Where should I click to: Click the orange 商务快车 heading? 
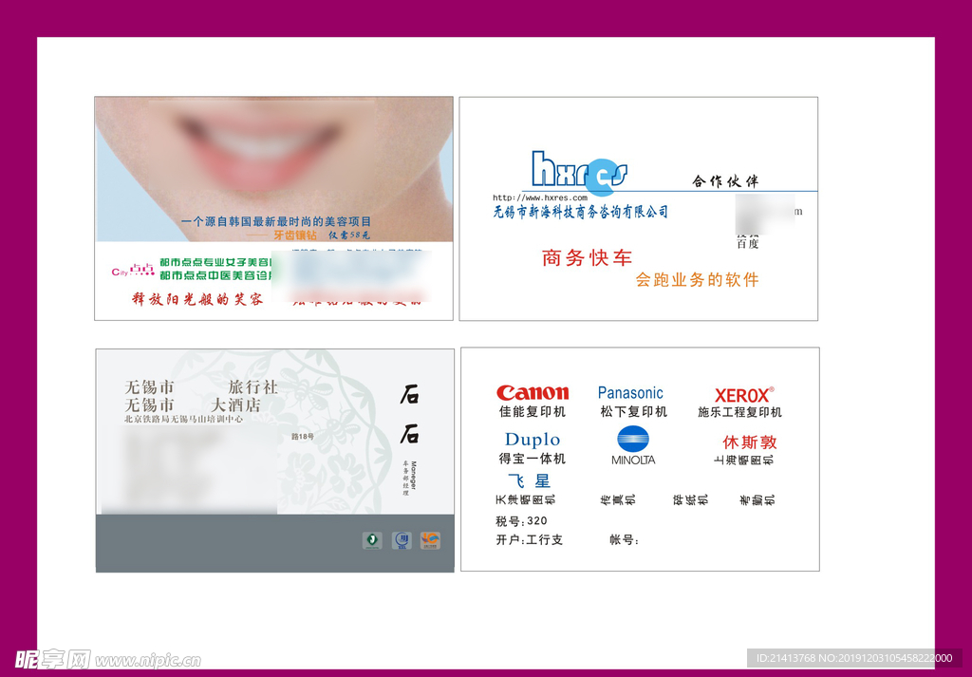point(587,257)
